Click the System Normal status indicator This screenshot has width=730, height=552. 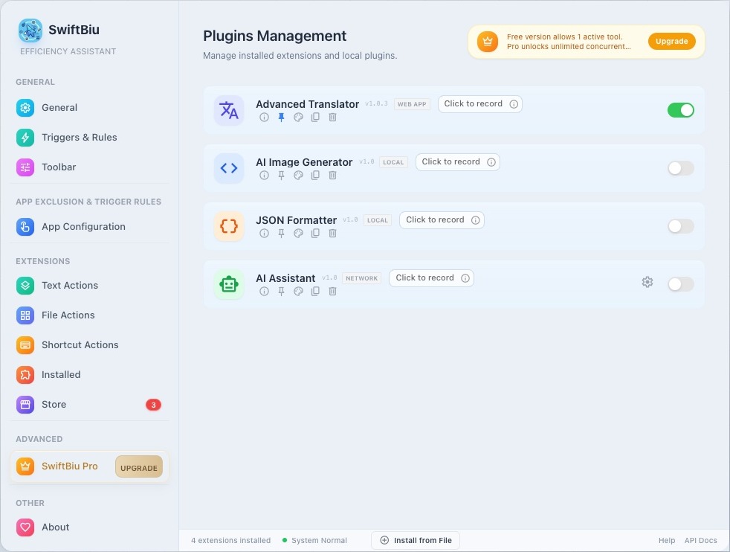[314, 540]
